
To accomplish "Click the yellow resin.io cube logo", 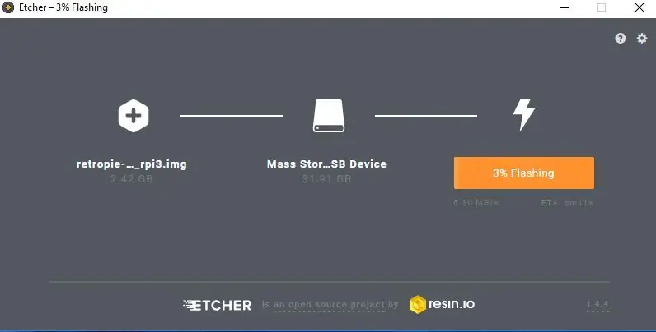I will 417,305.
